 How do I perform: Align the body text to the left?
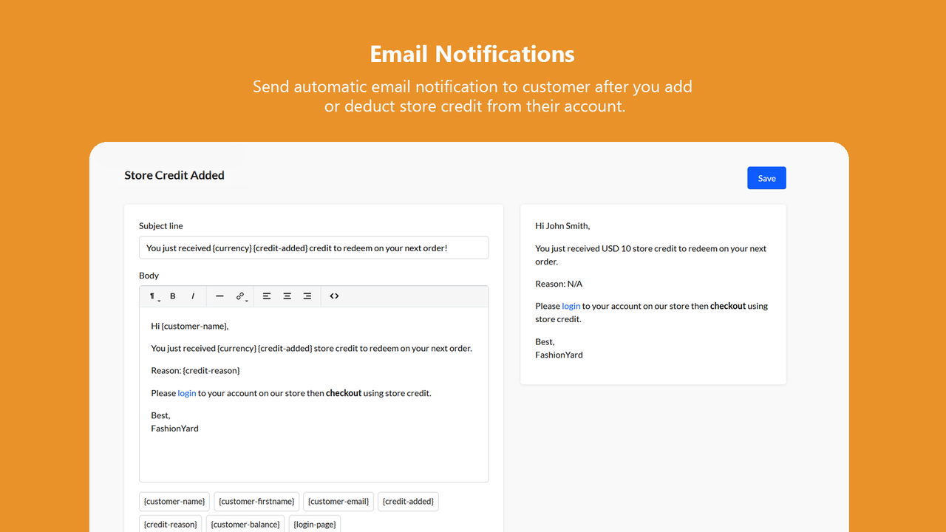266,296
